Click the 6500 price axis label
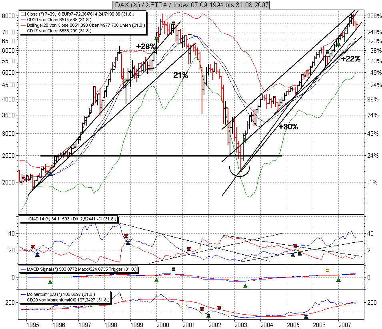The width and height of the screenshot is (382, 329). pyautogui.click(x=8, y=41)
